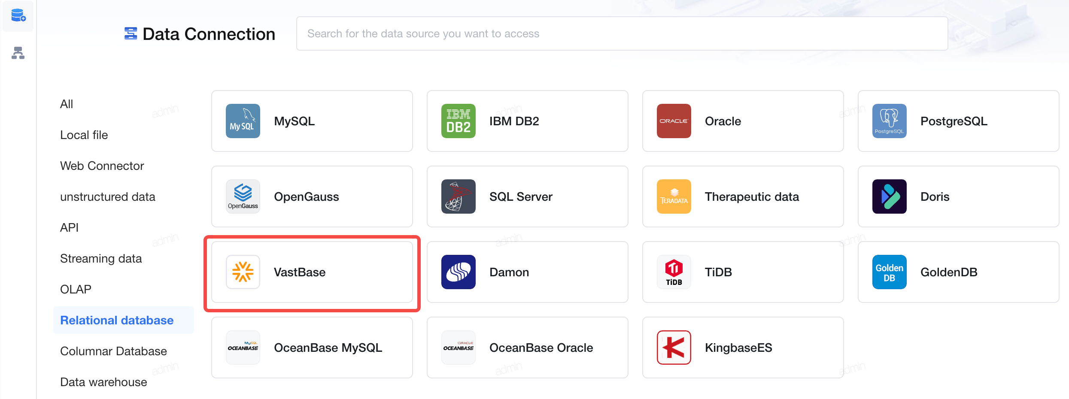Choose the IBM DB2 logo tile
This screenshot has height=399, width=1069.
[x=459, y=121]
